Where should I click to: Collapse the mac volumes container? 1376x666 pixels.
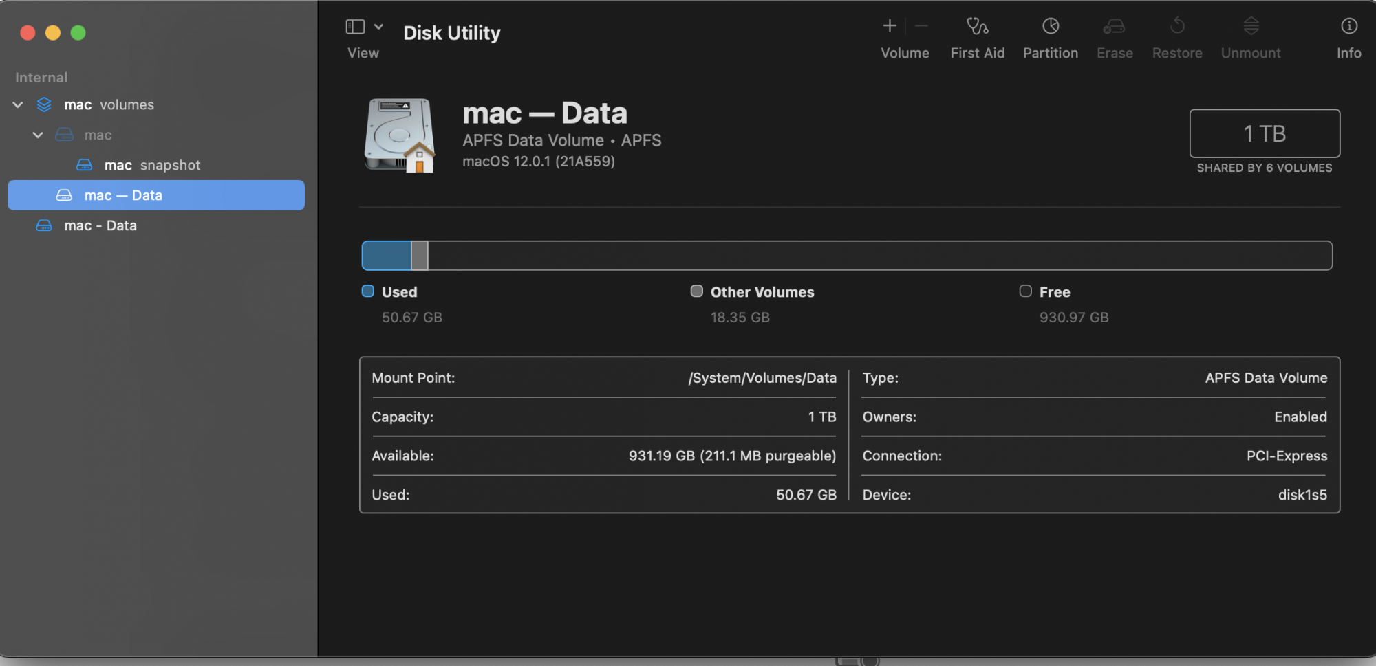point(18,104)
